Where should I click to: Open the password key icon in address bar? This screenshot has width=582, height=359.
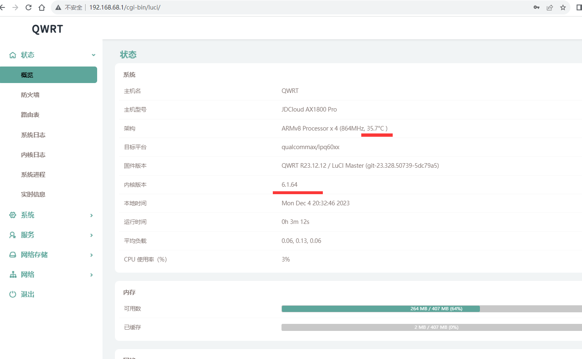(x=536, y=7)
